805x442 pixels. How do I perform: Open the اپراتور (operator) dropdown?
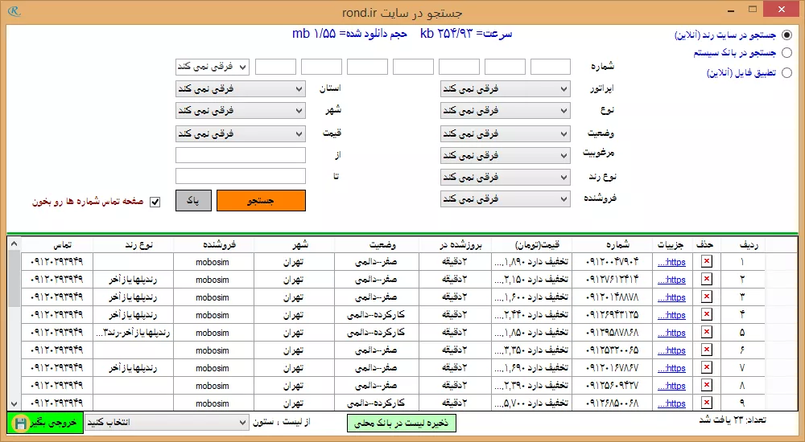point(506,89)
